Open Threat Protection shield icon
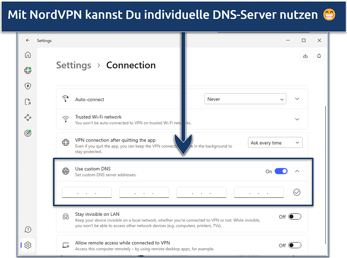Screen dimensions: 347x258 tap(28, 86)
